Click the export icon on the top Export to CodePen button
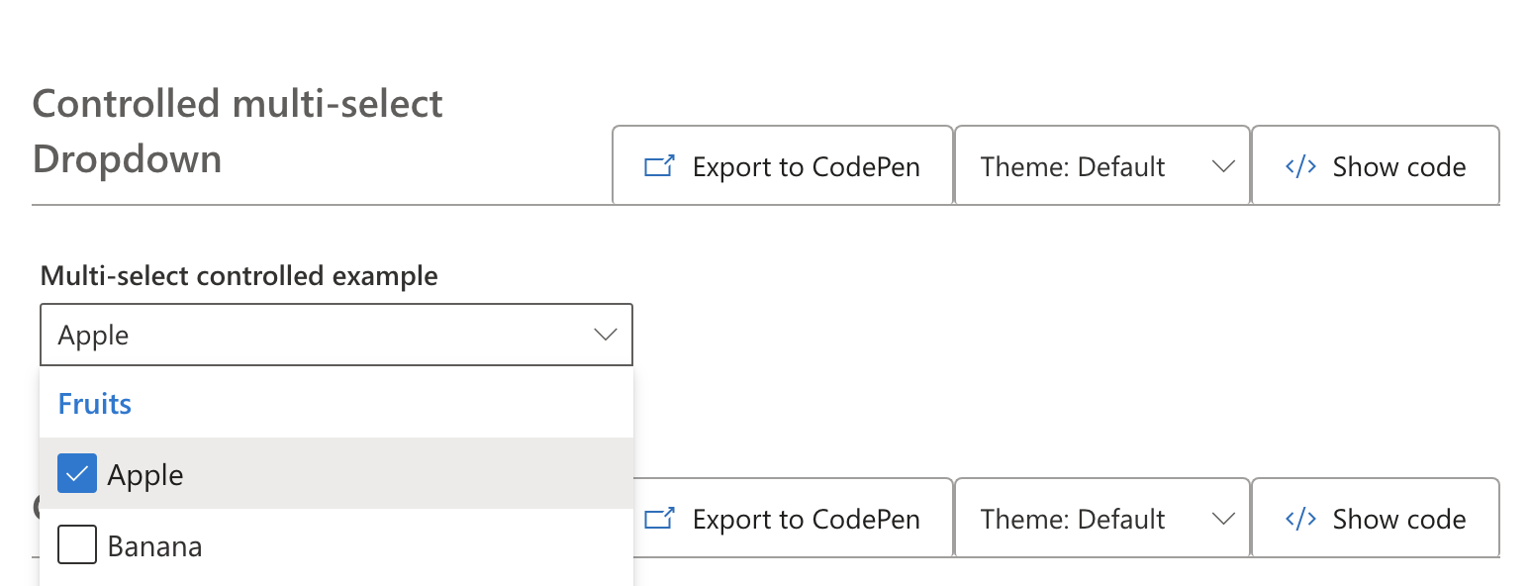 [x=657, y=166]
